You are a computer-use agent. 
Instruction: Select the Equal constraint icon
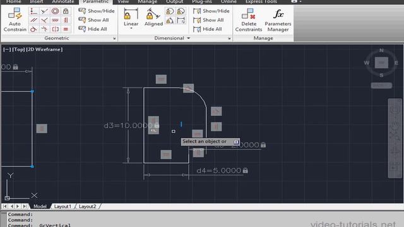point(66,29)
